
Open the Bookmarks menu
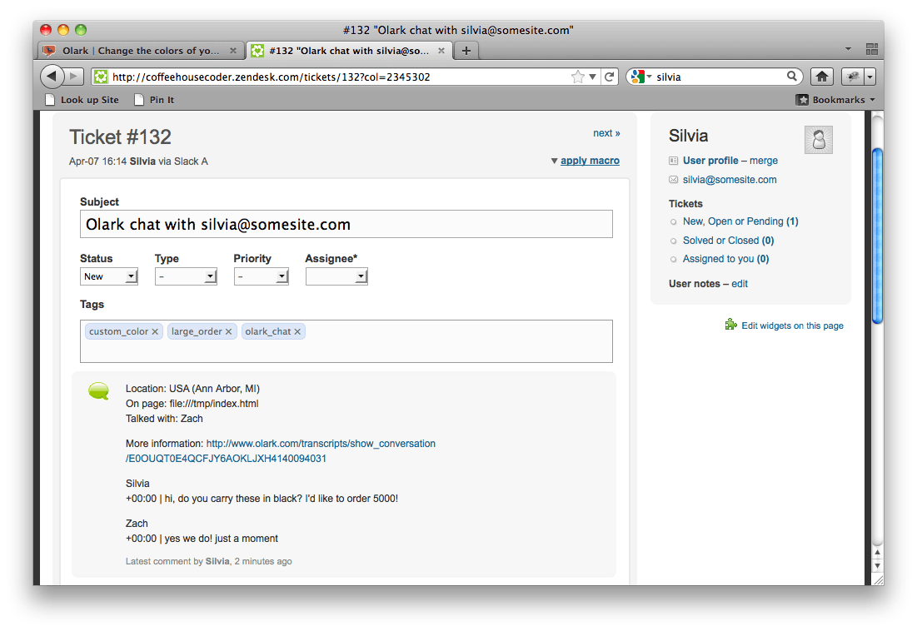(836, 100)
